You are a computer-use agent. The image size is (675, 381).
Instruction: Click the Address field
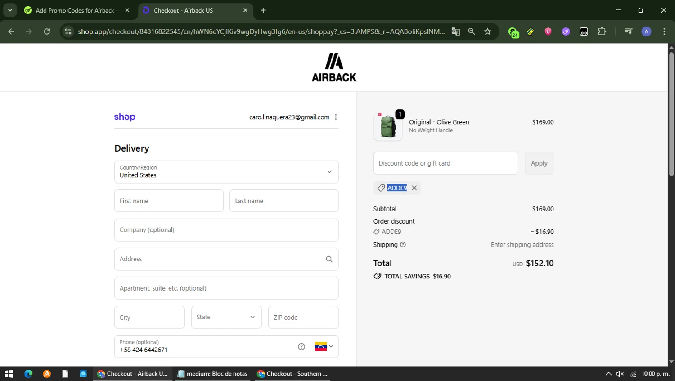click(x=226, y=259)
